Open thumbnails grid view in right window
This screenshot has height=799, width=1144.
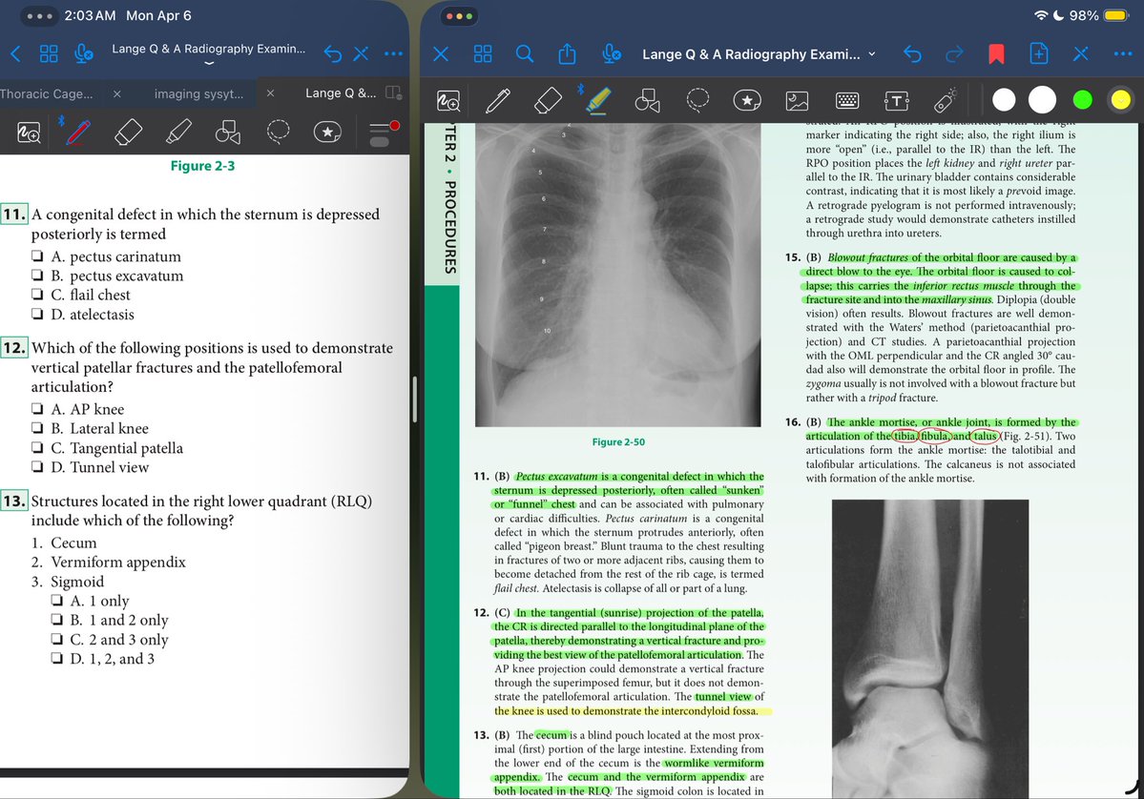pos(483,54)
